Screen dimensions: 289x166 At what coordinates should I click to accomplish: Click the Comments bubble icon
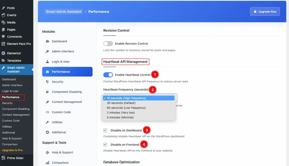coord(3,37)
